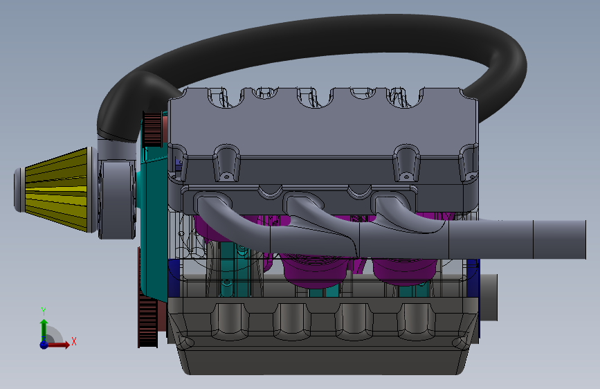Select the gray output shaft stub at right
The width and height of the screenshot is (600, 389).
[x=489, y=298]
